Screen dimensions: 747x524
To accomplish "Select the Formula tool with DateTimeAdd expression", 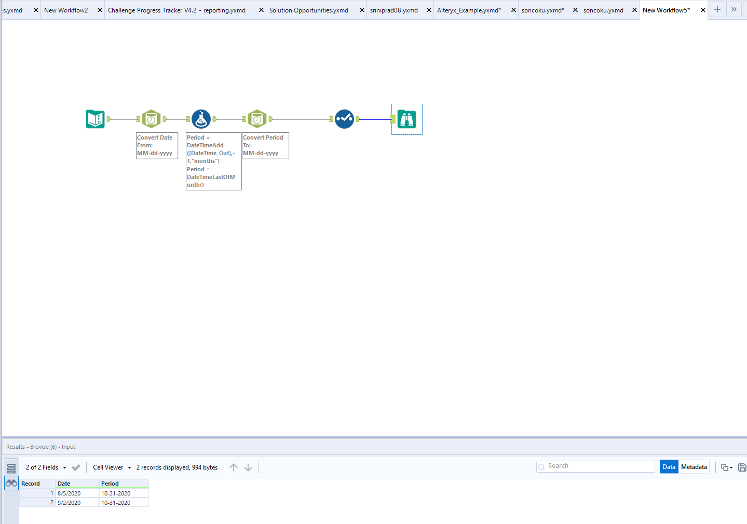I will click(x=201, y=118).
